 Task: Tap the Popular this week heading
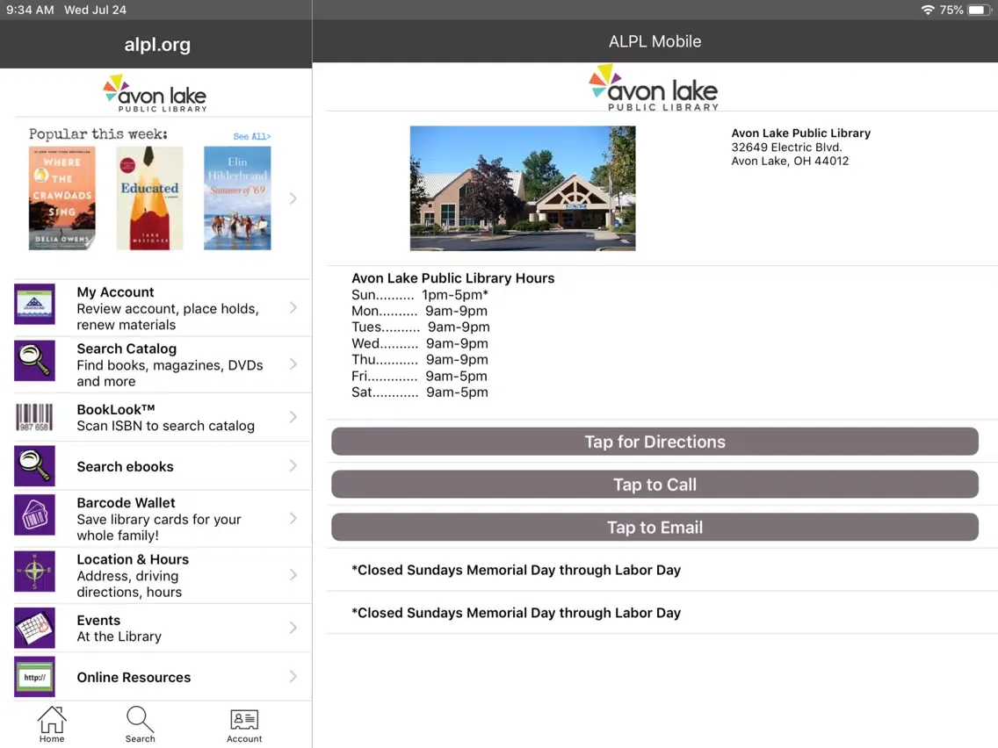pos(98,134)
